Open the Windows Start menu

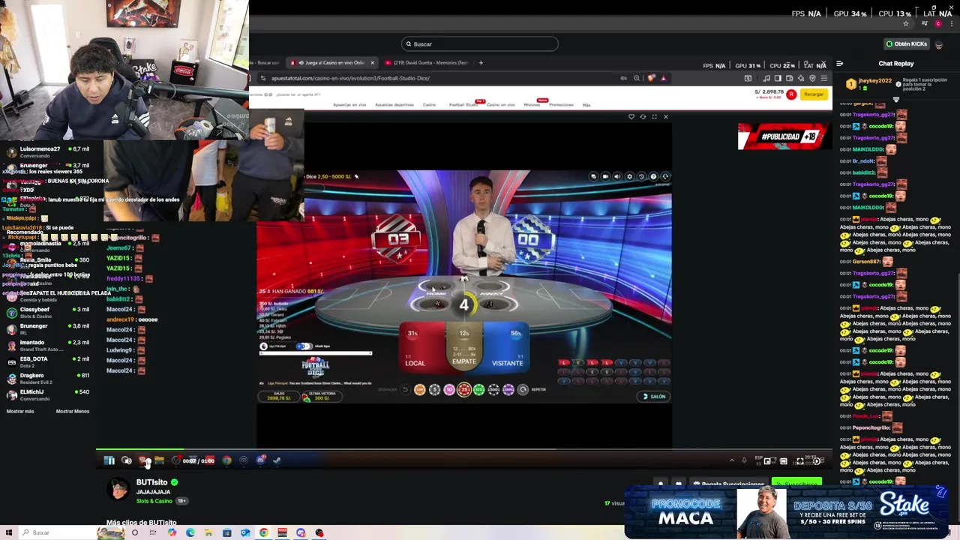9,532
